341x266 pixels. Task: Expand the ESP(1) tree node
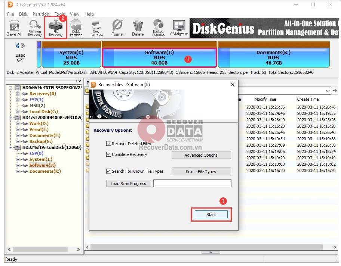click(x=18, y=100)
